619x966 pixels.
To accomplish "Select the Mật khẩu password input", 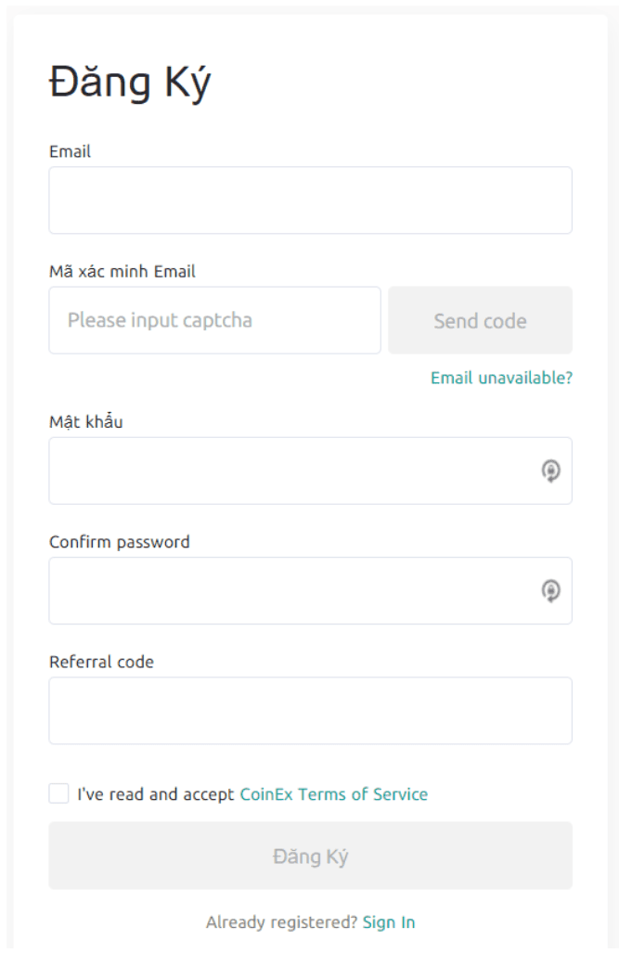I will coord(310,470).
